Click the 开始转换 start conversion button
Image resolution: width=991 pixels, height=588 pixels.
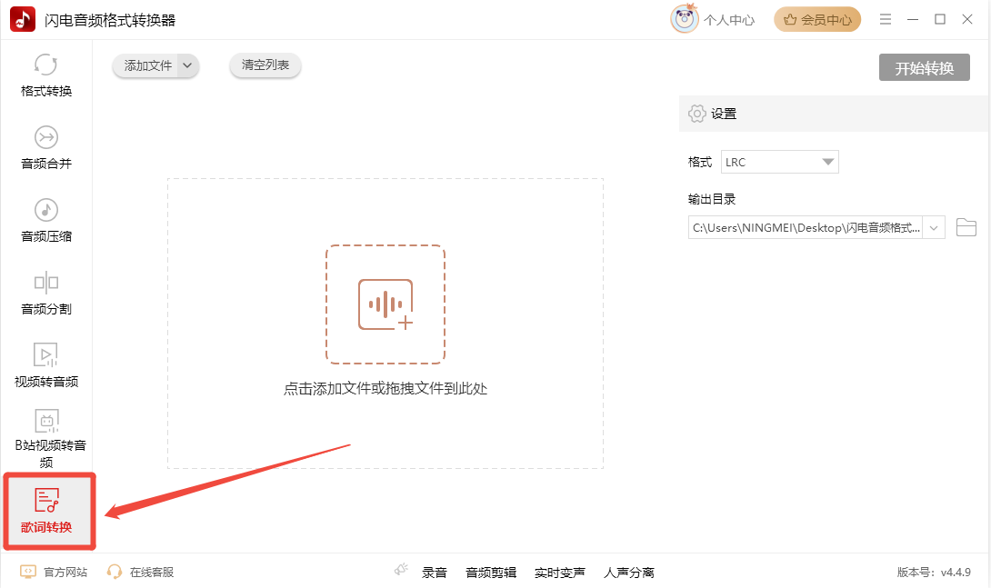click(x=924, y=68)
